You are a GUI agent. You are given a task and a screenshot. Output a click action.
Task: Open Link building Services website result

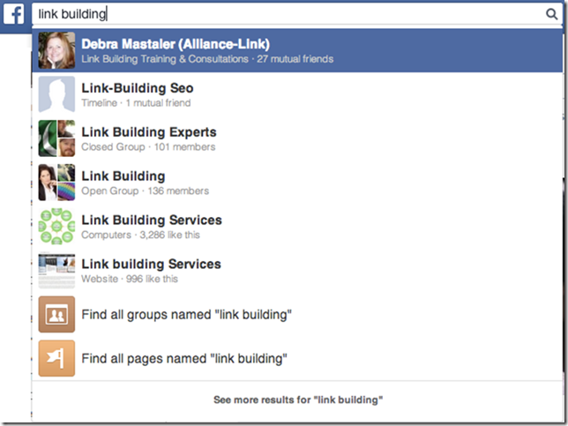click(x=151, y=265)
